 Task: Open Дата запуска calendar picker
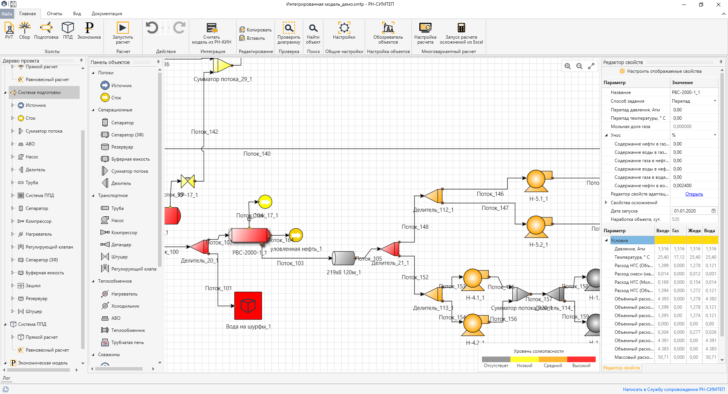714,211
